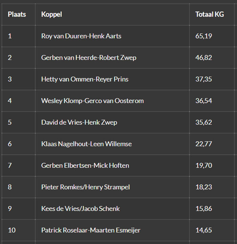Click Gerben Elbertsen-Mick Hoften cell

coord(85,166)
